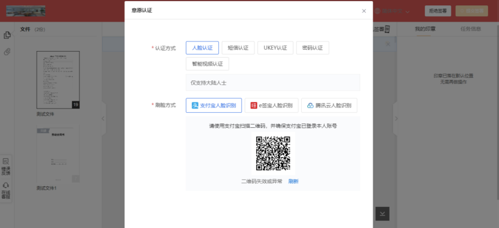
Task: Select the 测试文件1 document thumbnail
Action: [58, 154]
